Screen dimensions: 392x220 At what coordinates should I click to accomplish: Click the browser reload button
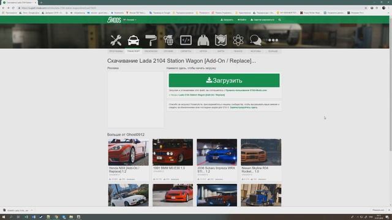point(13,8)
